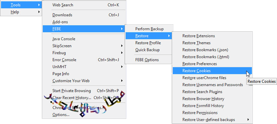Viewport: 277px width, 124px height.
Task: Expand the FEBE submenu
Action: coord(84,29)
